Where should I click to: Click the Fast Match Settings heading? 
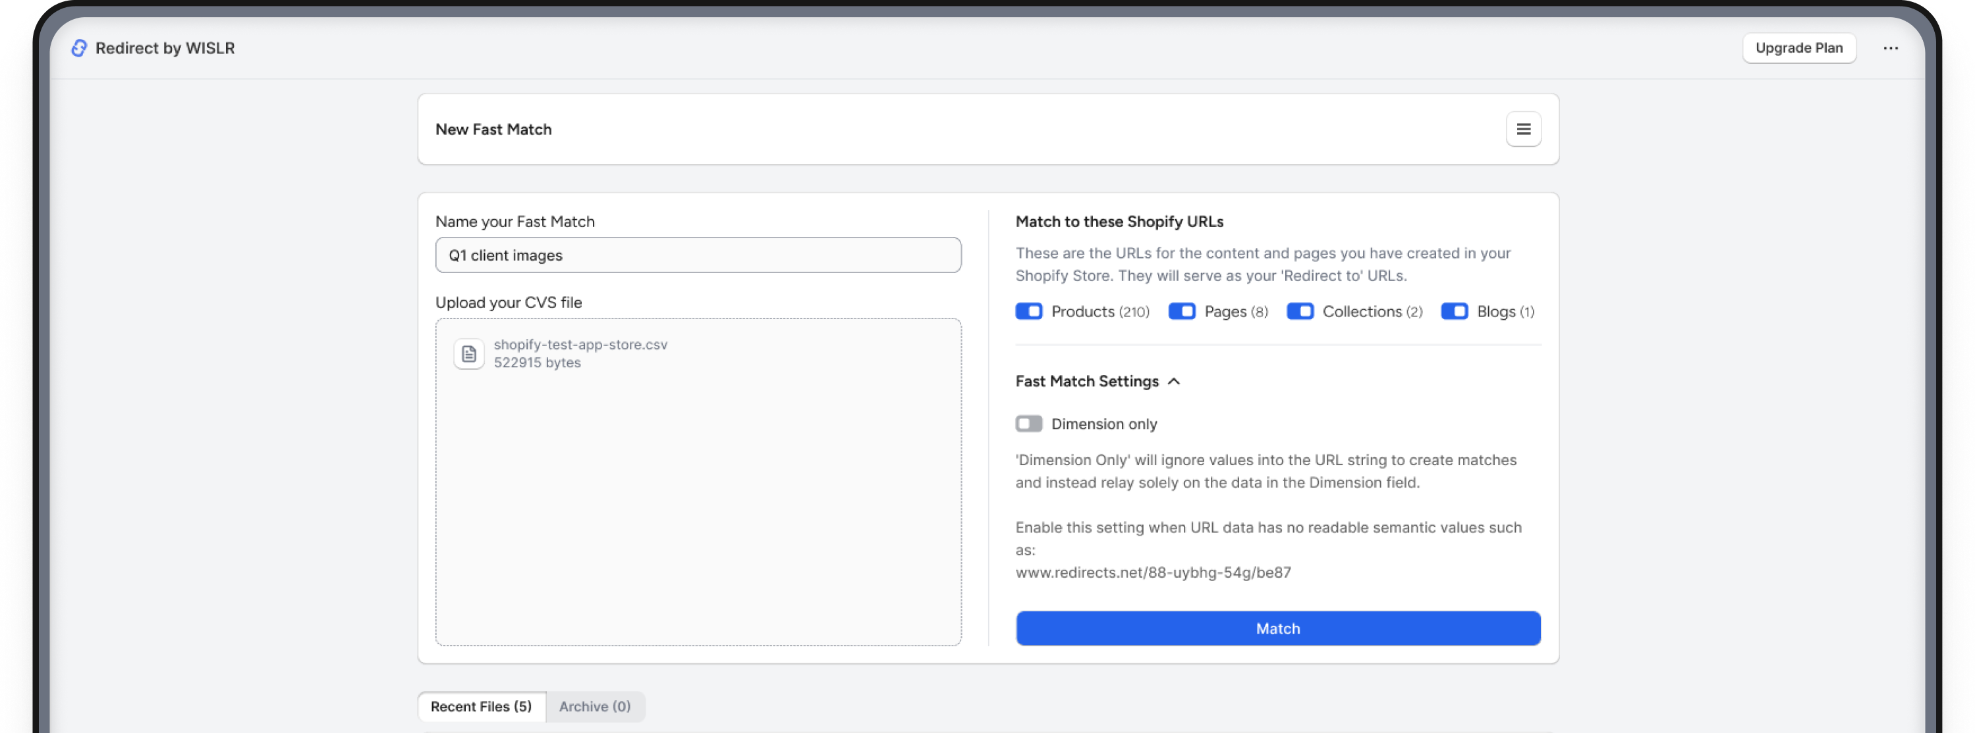point(1086,381)
